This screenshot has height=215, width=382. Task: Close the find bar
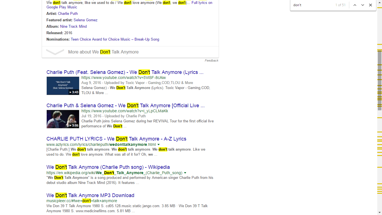371,5
